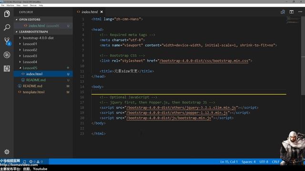Click the Open Changes icon in editor toolbar

(283, 12)
